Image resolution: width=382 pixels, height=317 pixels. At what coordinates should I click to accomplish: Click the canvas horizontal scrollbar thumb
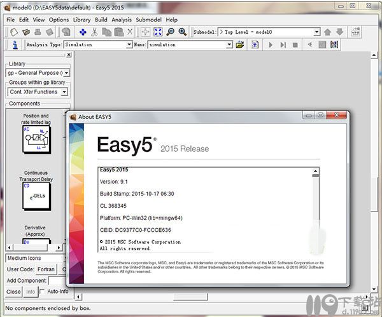point(190,297)
